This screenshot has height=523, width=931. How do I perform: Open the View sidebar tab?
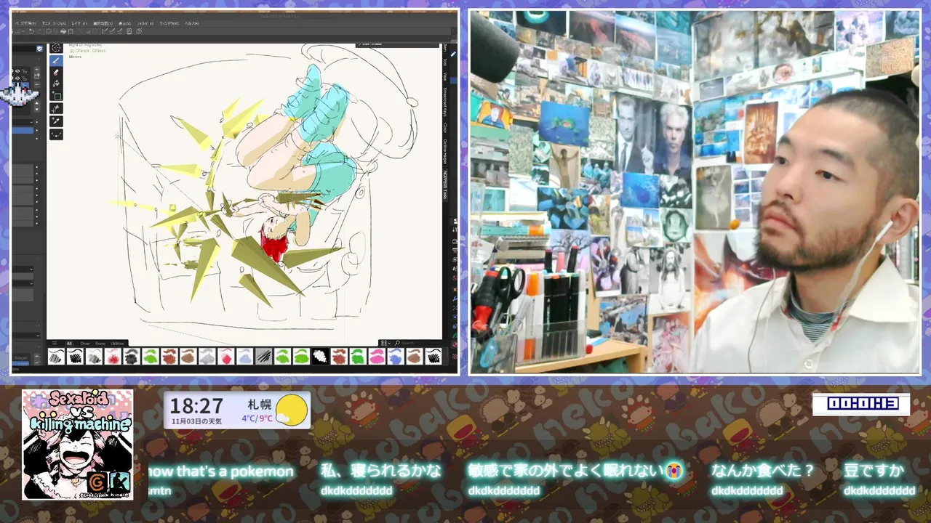(444, 76)
